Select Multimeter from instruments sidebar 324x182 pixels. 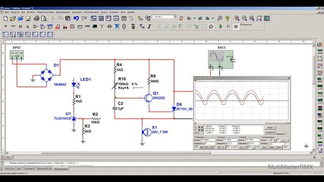coord(319,44)
